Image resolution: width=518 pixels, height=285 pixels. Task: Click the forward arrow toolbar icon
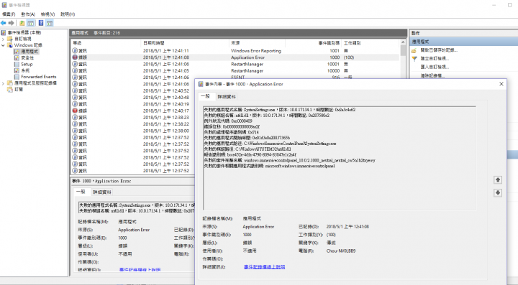click(x=12, y=23)
